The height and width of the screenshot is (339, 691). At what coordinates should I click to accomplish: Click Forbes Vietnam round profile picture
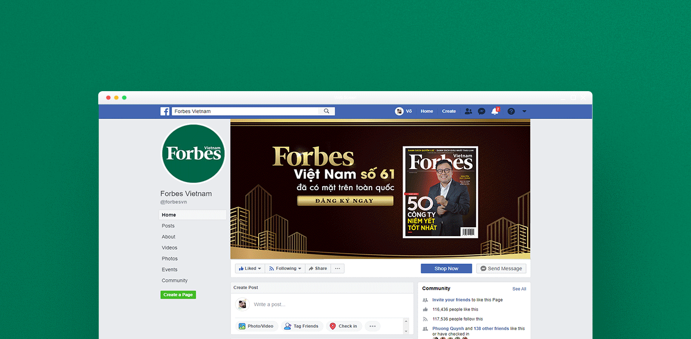[193, 154]
